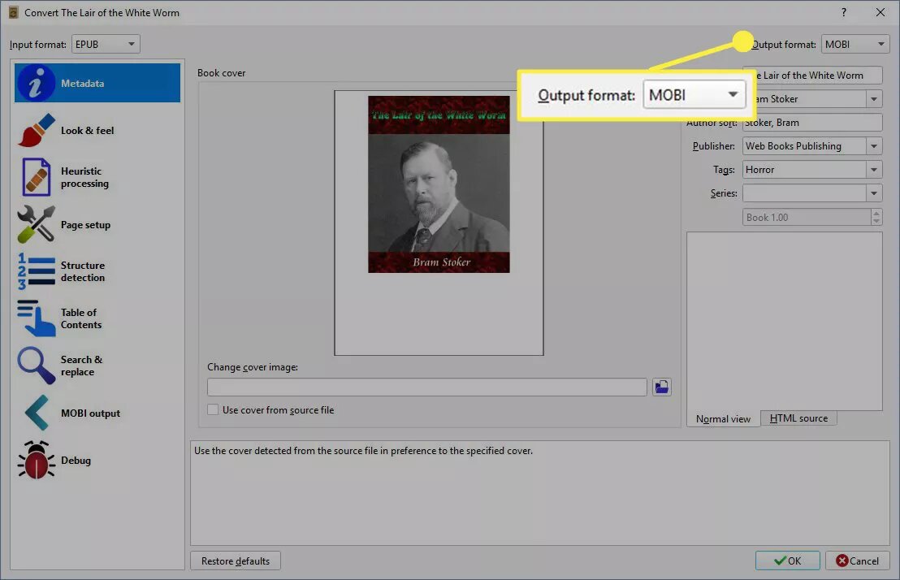This screenshot has width=900, height=580.
Task: Switch to Normal view tab
Action: (x=723, y=418)
